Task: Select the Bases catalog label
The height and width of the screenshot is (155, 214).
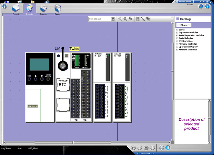Action: 182,30
